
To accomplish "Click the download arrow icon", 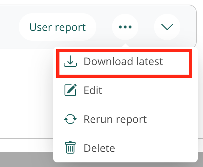I will coord(70,61).
